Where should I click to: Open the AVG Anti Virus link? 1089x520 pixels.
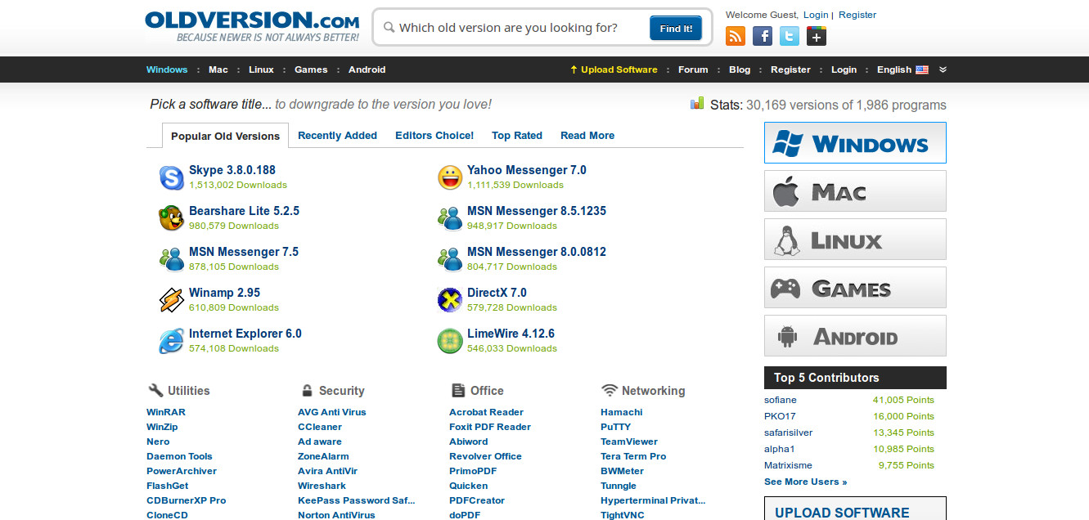pos(332,412)
